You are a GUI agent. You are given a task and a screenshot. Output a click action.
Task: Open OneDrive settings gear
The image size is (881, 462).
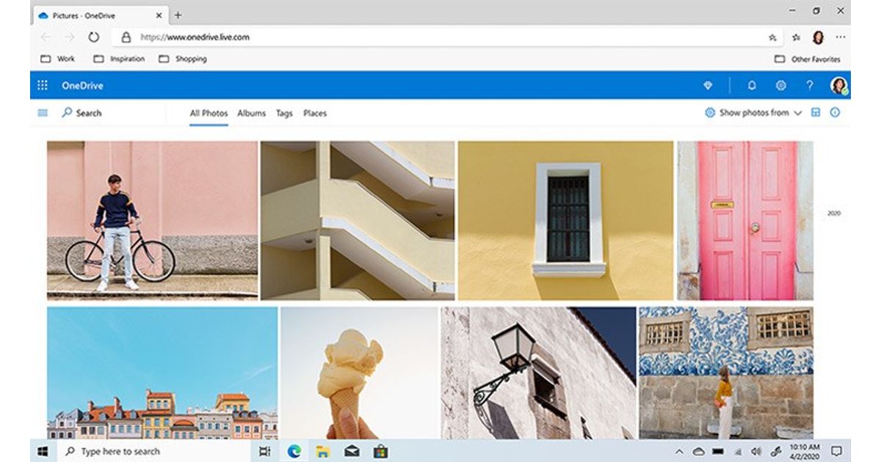[780, 86]
